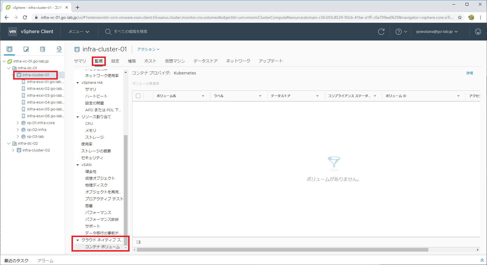
Task: Open the Networking view icon
Action: (x=59, y=49)
